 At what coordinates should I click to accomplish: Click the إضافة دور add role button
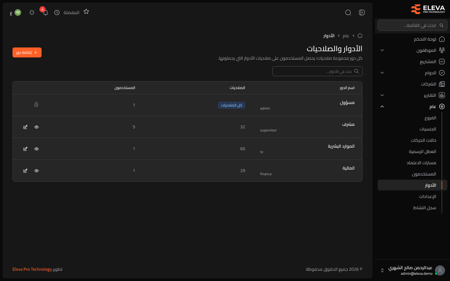coord(27,52)
